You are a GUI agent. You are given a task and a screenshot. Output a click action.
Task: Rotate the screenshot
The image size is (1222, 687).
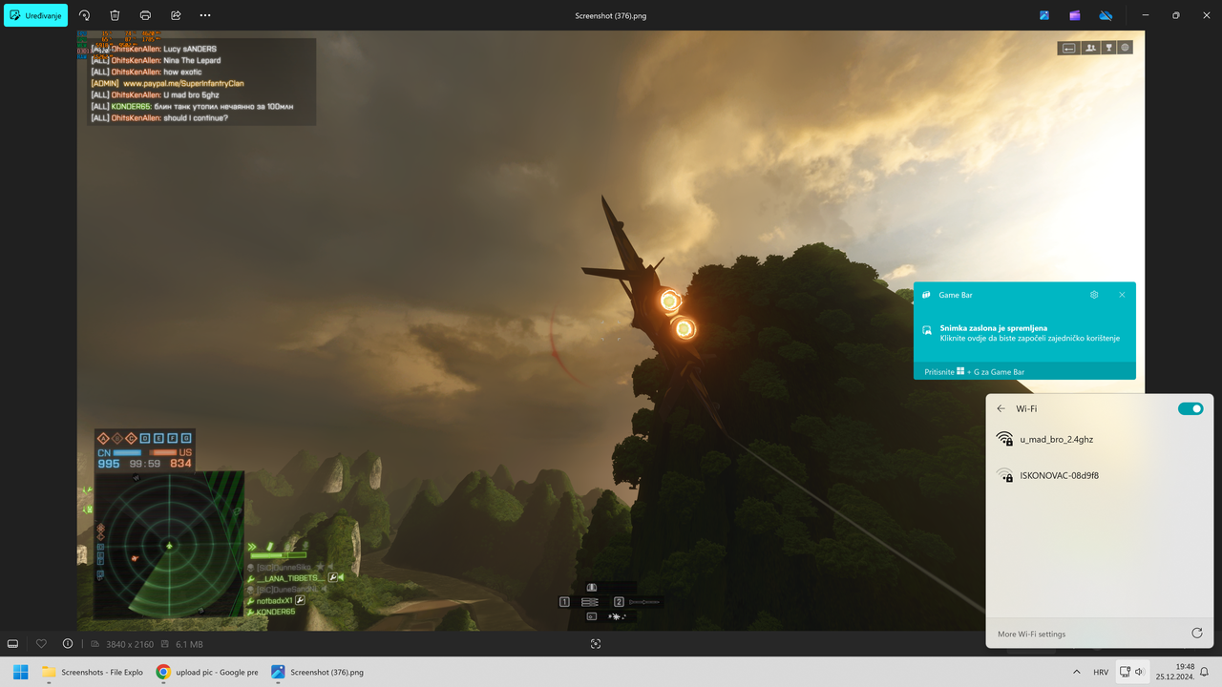[86, 15]
